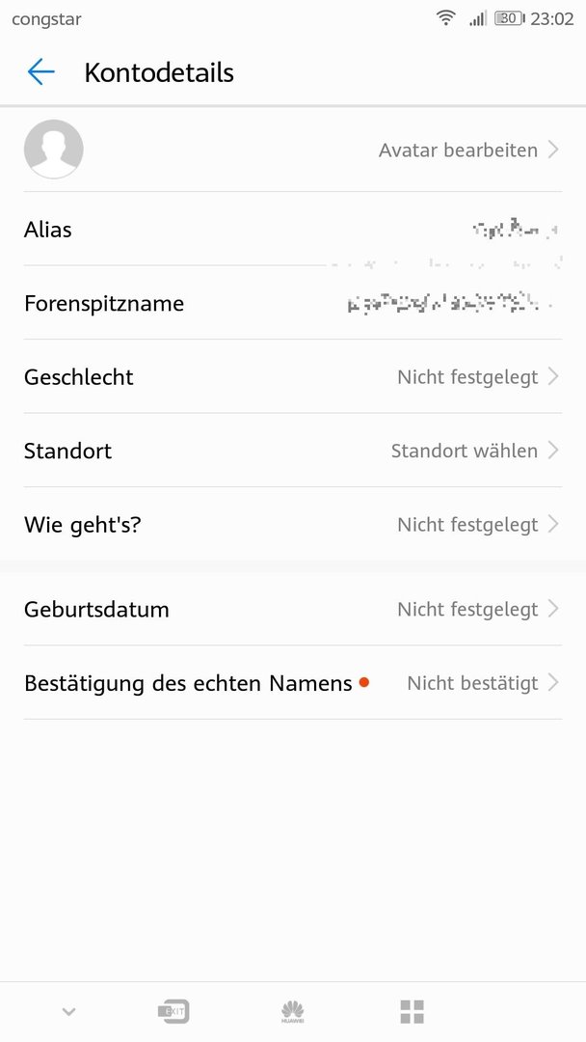Open Avatar bearbeiten option
Image resolution: width=586 pixels, height=1042 pixels.
[458, 151]
